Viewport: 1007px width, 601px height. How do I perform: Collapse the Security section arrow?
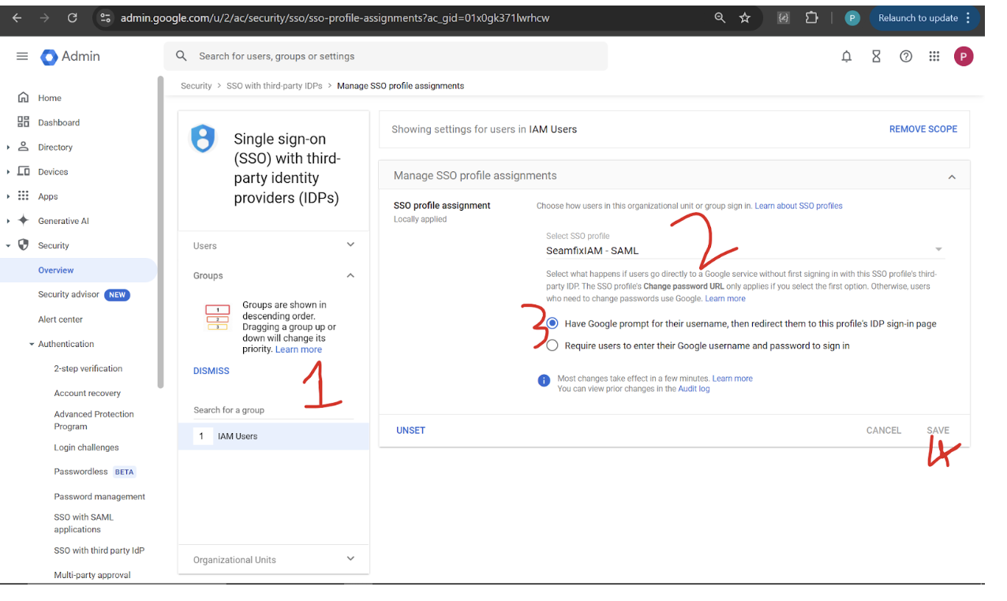8,245
